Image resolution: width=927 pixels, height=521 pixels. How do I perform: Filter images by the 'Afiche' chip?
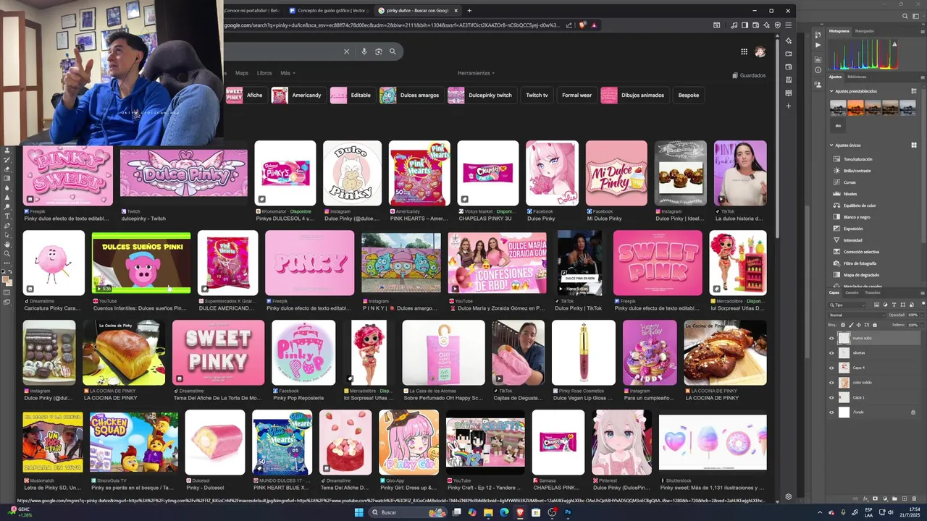[246, 95]
